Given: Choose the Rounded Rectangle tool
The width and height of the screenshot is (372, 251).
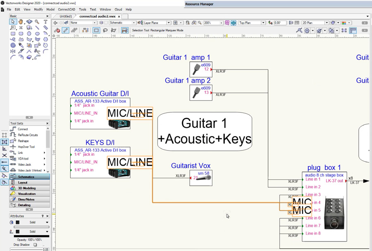Looking at the screenshot, I should (21, 33).
